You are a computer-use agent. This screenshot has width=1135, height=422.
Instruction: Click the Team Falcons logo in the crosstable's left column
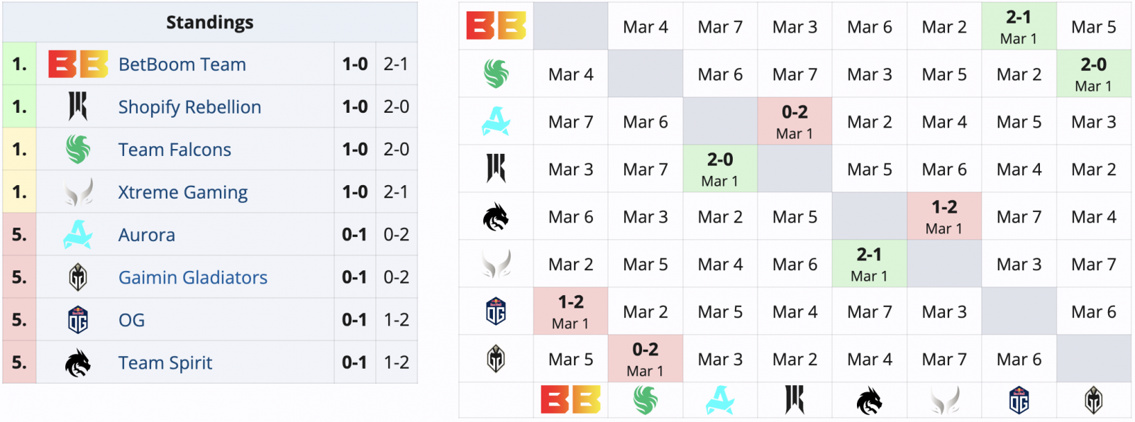click(x=496, y=74)
